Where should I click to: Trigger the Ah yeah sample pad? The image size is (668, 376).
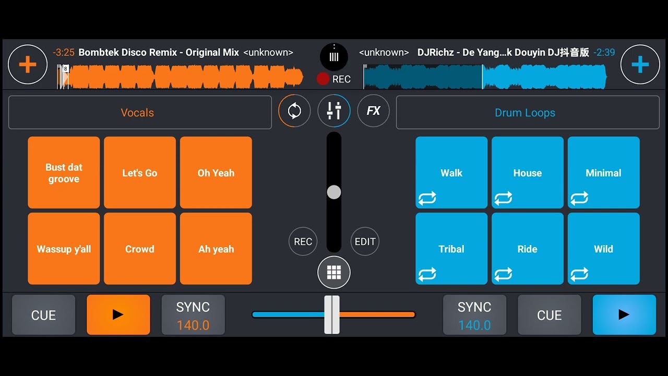[x=216, y=249]
